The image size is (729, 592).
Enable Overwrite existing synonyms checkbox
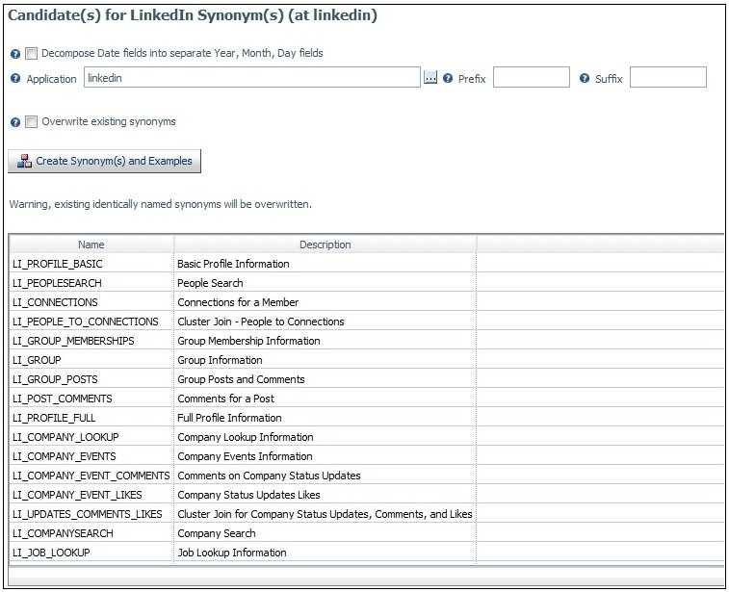31,121
